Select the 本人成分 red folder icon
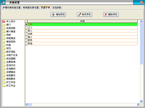 (4, 21)
